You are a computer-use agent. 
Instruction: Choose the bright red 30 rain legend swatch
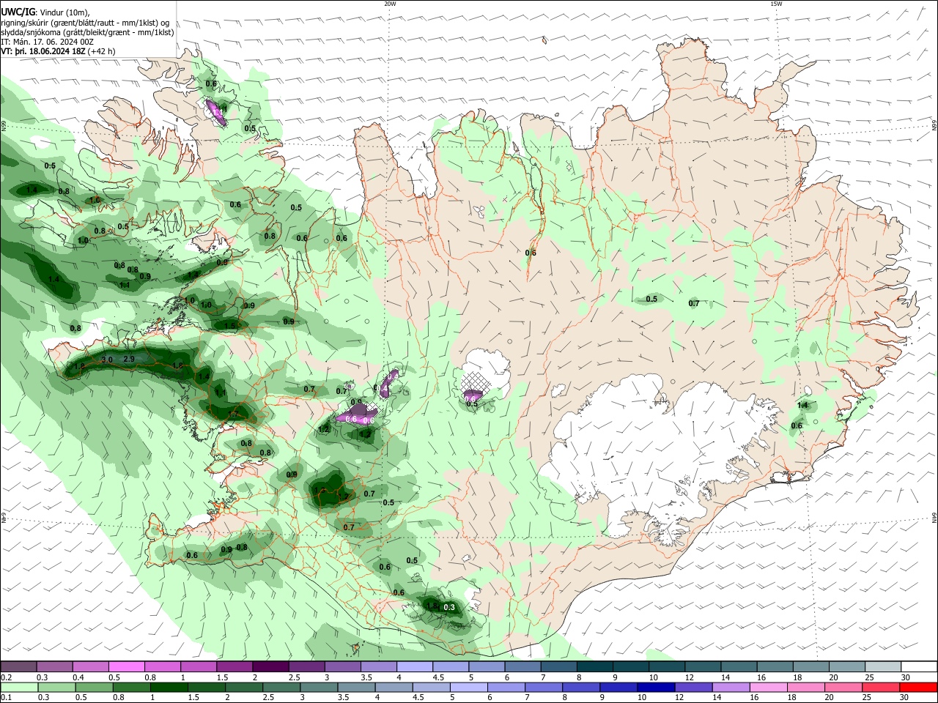917,687
